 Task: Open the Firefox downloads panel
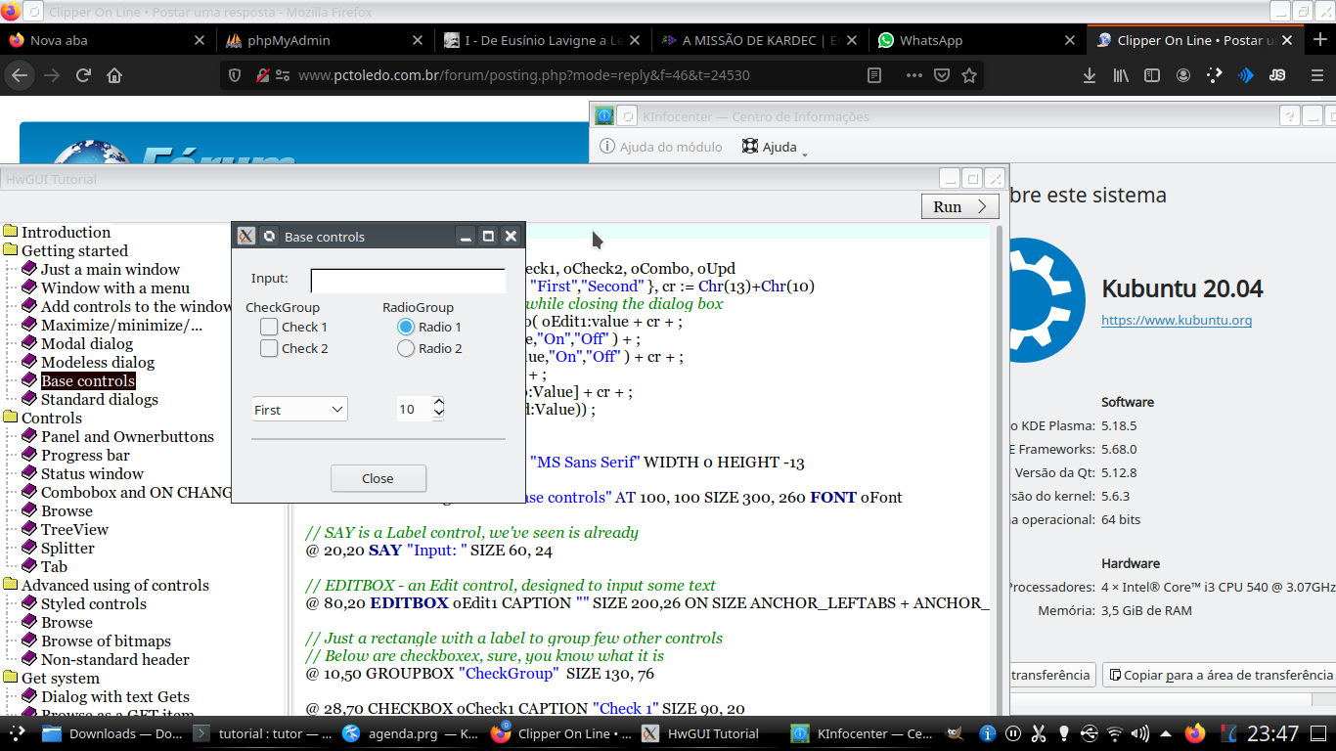(x=1089, y=75)
